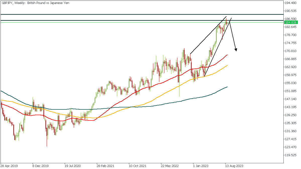Click the black downward arrow head
301x169 pixels.
coord(236,50)
